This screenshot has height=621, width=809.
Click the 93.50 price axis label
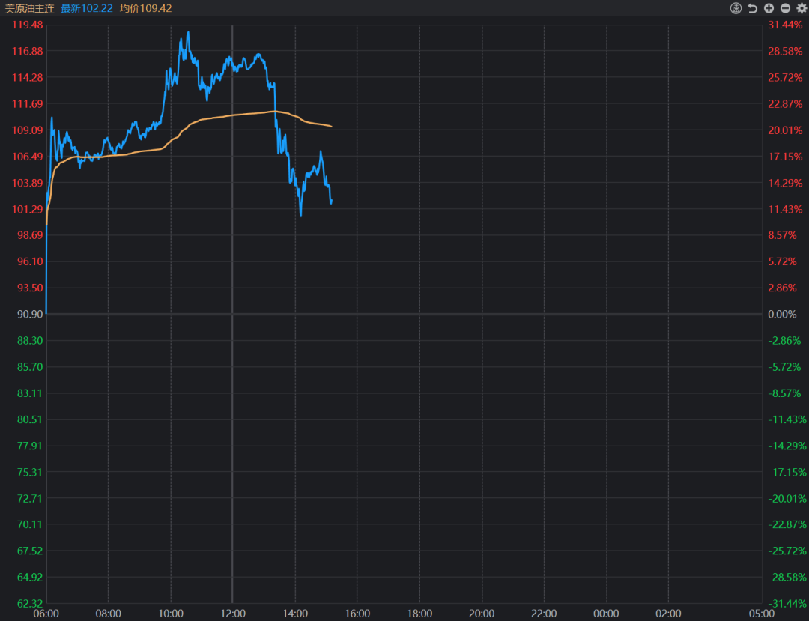click(30, 288)
